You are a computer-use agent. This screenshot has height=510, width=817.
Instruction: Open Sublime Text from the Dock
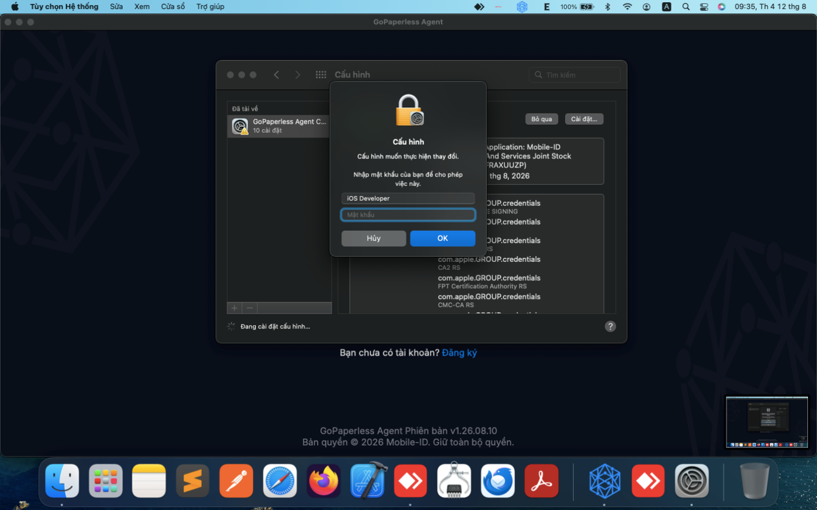tap(193, 480)
